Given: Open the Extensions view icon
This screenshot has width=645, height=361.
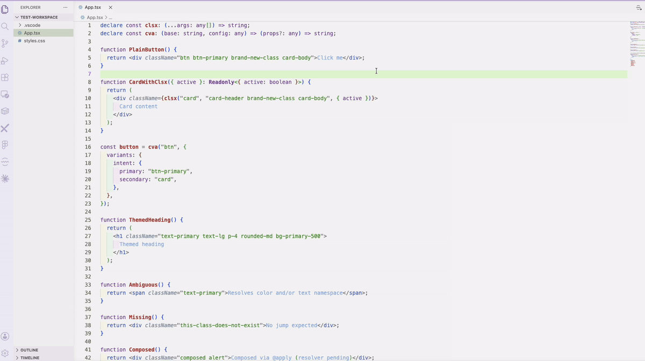Looking at the screenshot, I should [5, 77].
